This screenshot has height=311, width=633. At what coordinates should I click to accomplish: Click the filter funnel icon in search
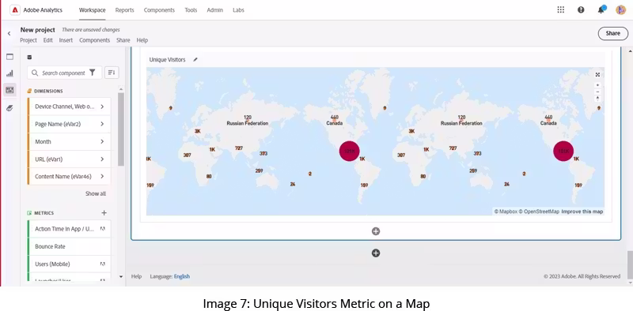(x=93, y=73)
